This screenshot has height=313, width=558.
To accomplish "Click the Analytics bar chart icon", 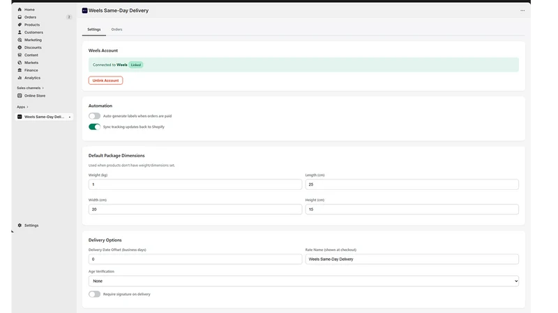I will click(x=20, y=78).
